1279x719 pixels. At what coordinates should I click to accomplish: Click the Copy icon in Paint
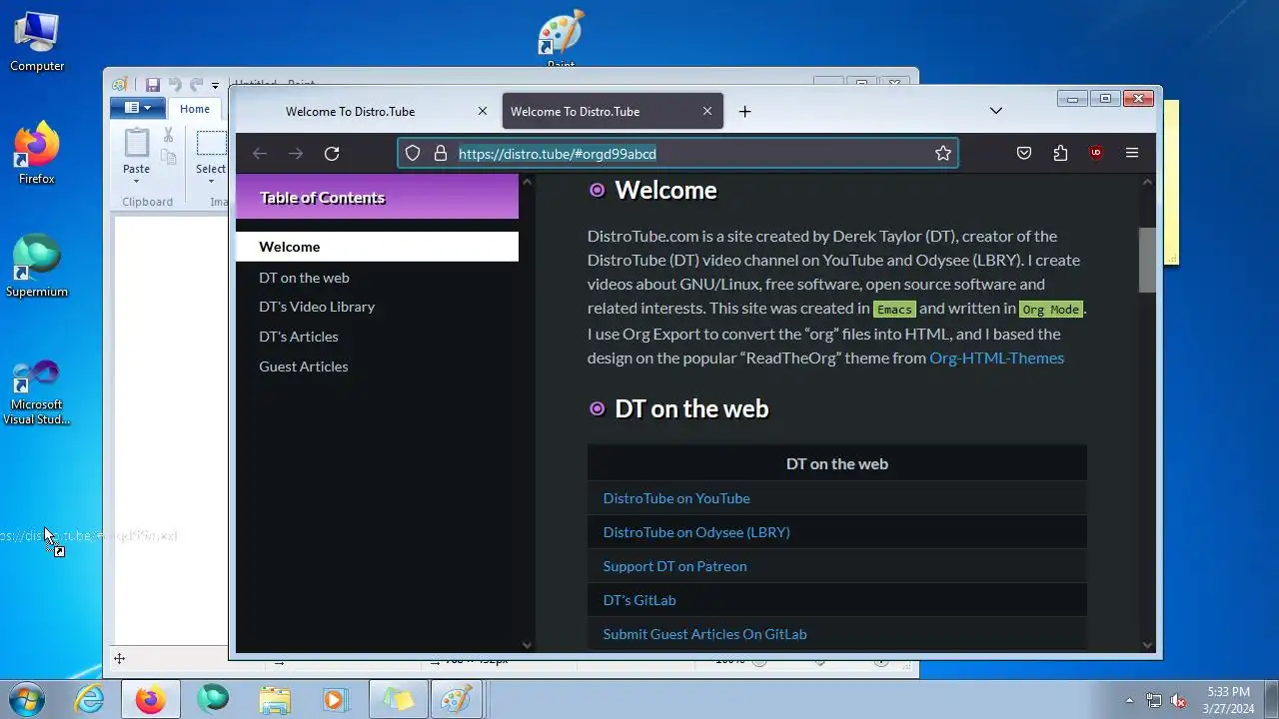point(168,157)
